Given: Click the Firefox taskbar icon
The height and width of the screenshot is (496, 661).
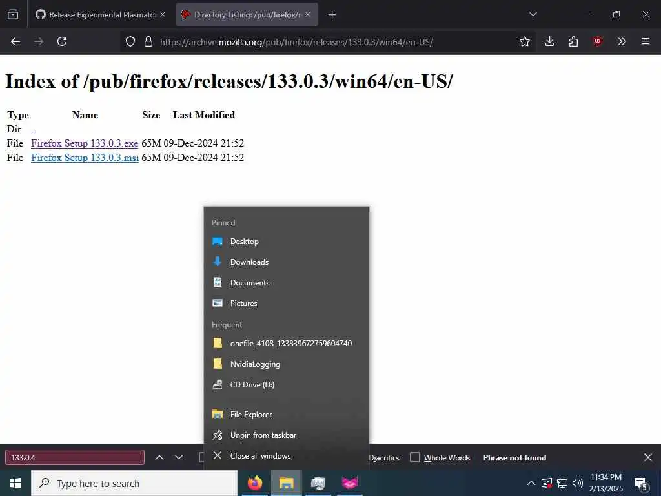Looking at the screenshot, I should click(254, 483).
